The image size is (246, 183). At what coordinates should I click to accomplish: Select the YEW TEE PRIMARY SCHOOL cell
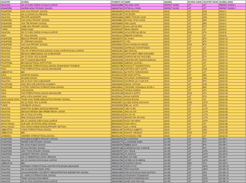click(66, 23)
